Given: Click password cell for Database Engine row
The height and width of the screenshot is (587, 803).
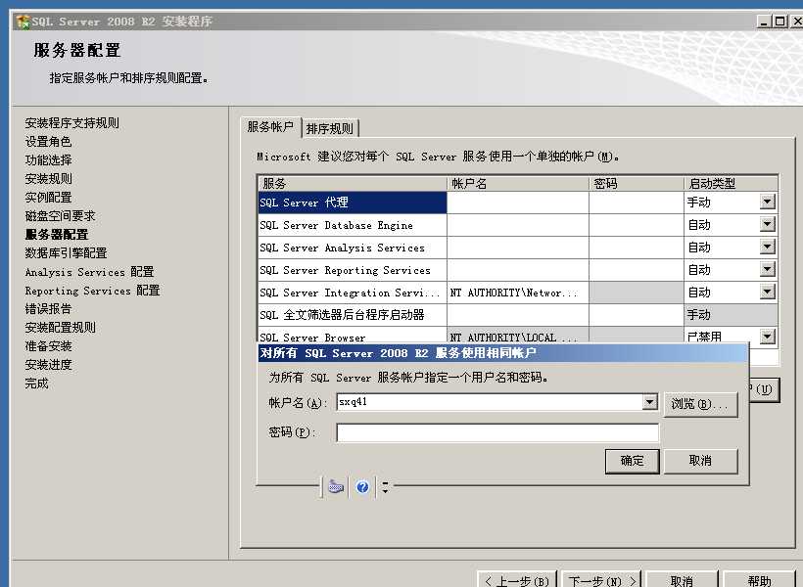Looking at the screenshot, I should [637, 225].
